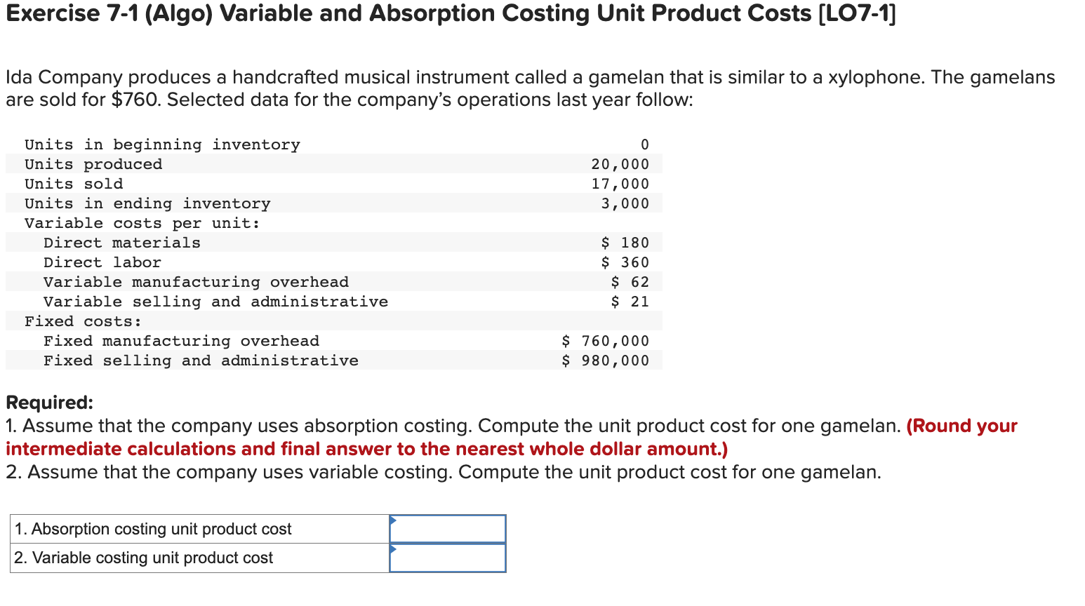
Task: Select the Units in beginning inventory row
Action: click(162, 144)
